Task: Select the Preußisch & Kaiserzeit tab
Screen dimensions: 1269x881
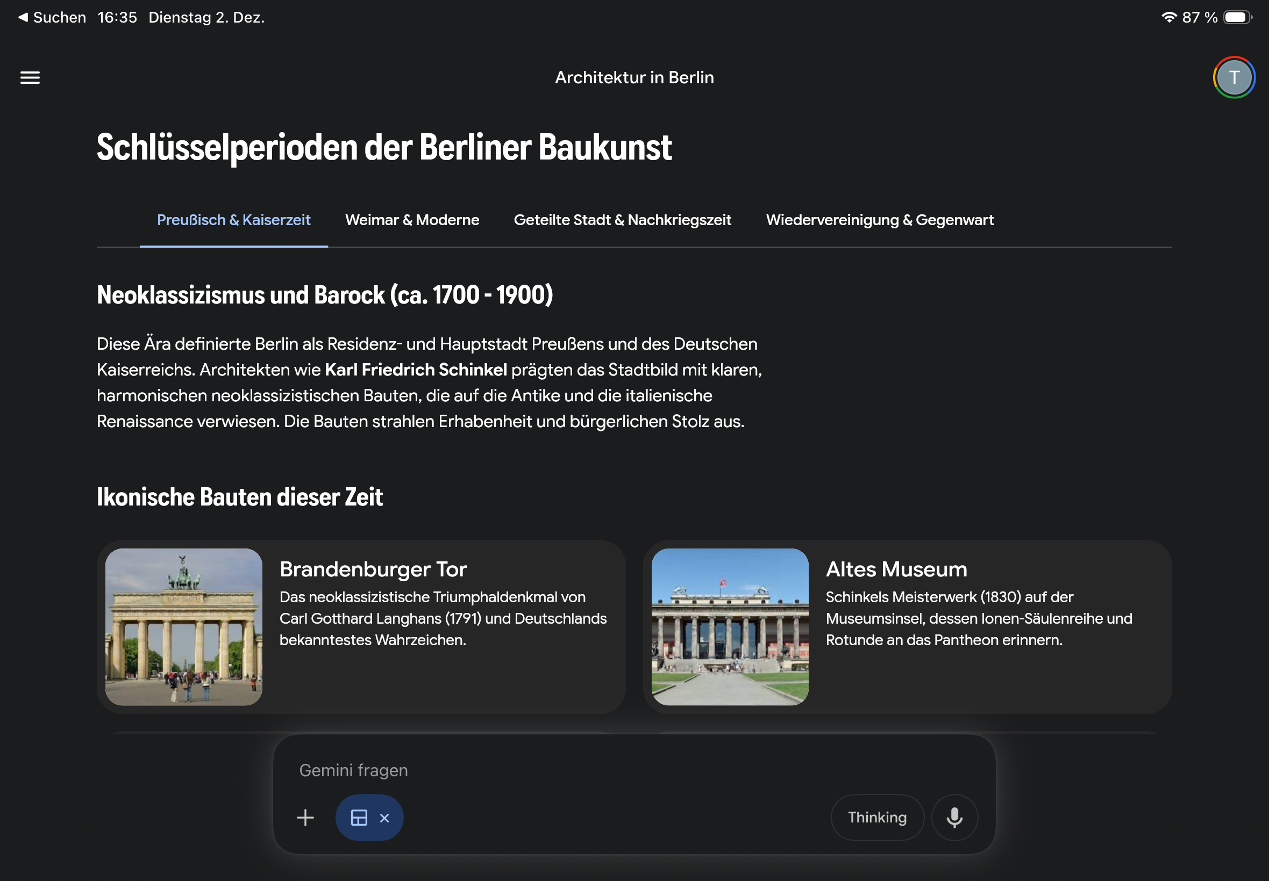Action: 234,220
